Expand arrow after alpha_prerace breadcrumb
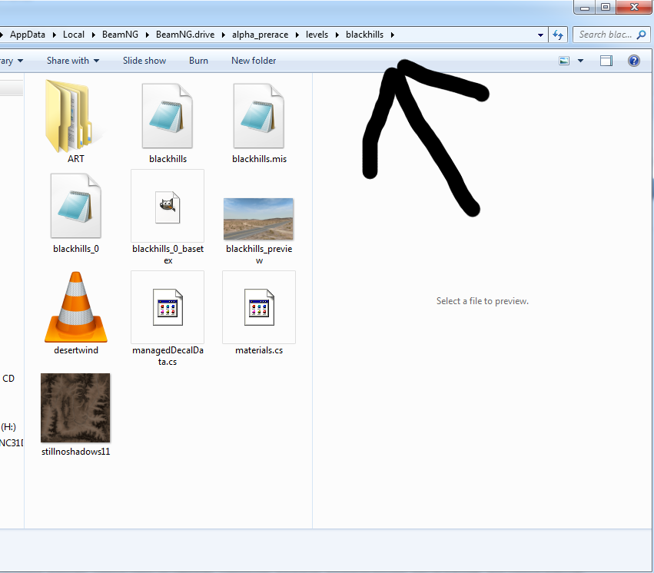The height and width of the screenshot is (573, 654). click(297, 35)
